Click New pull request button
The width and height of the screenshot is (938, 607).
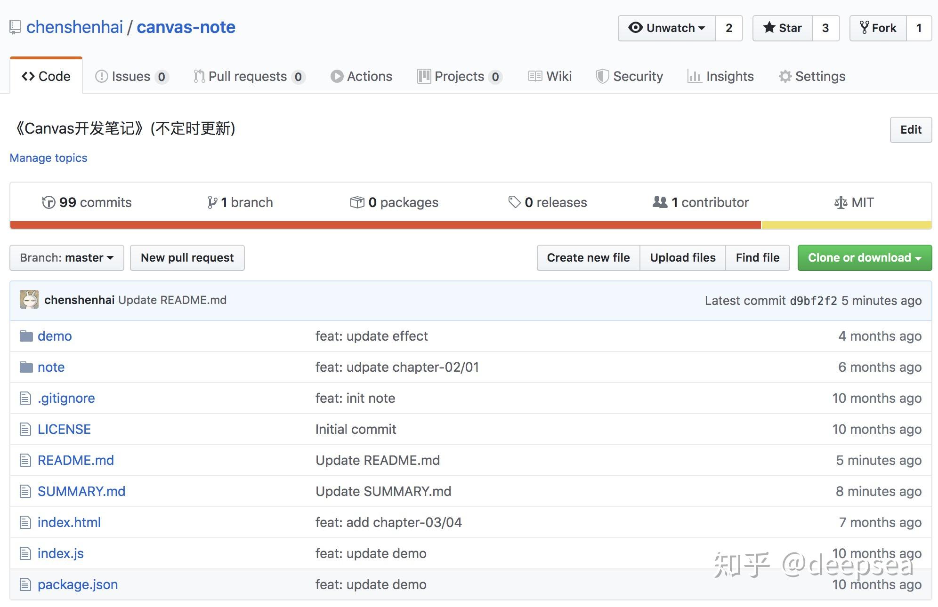point(187,258)
